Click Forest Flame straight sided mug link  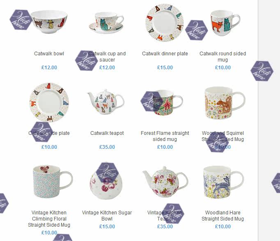(165, 136)
